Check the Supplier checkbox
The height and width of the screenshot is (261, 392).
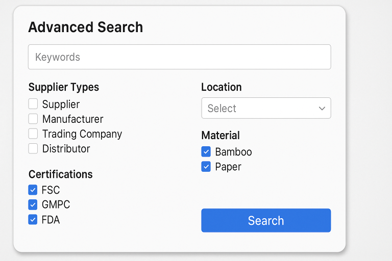(33, 104)
